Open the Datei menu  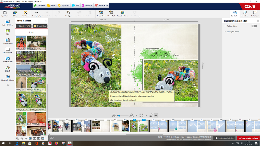pyautogui.click(x=51, y=5)
